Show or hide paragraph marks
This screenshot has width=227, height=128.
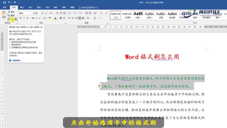106,13
